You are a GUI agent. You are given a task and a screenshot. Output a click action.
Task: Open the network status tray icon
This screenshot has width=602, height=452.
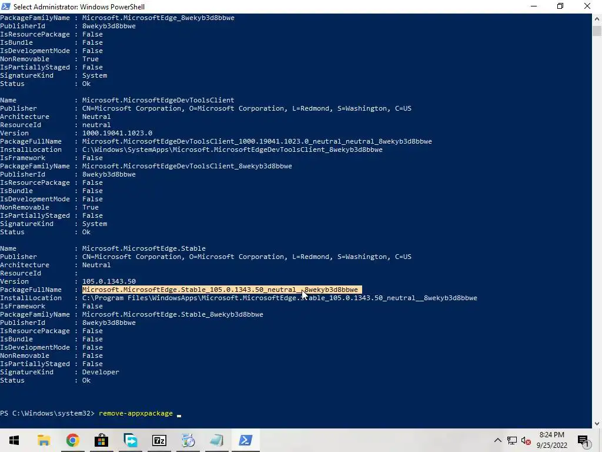coord(512,440)
